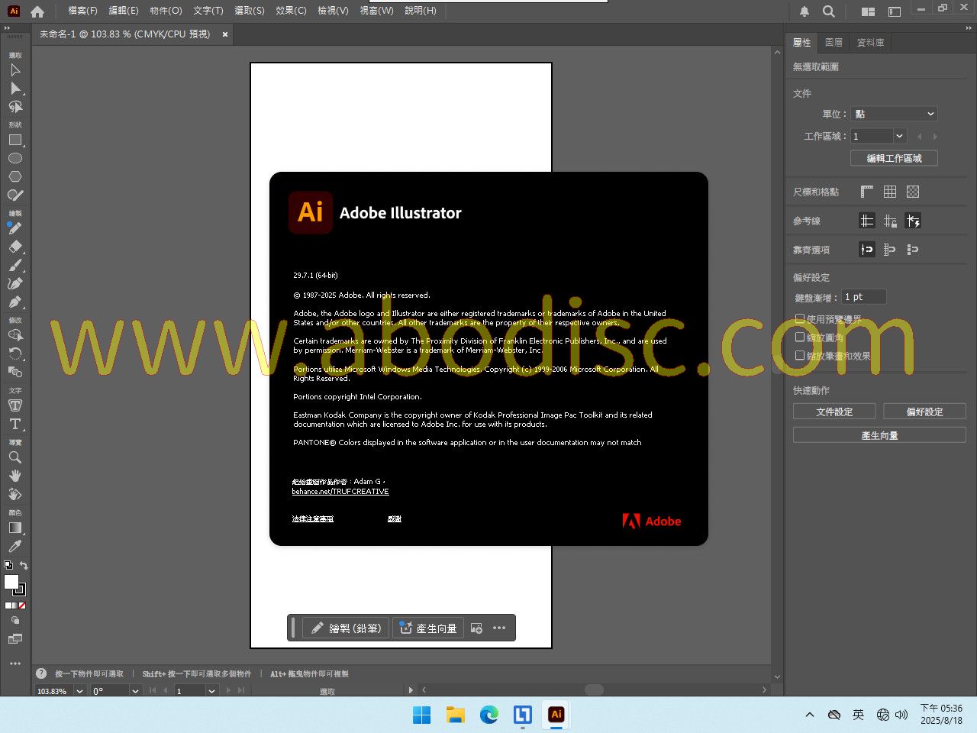Select the Rotate View tool

pos(15,494)
